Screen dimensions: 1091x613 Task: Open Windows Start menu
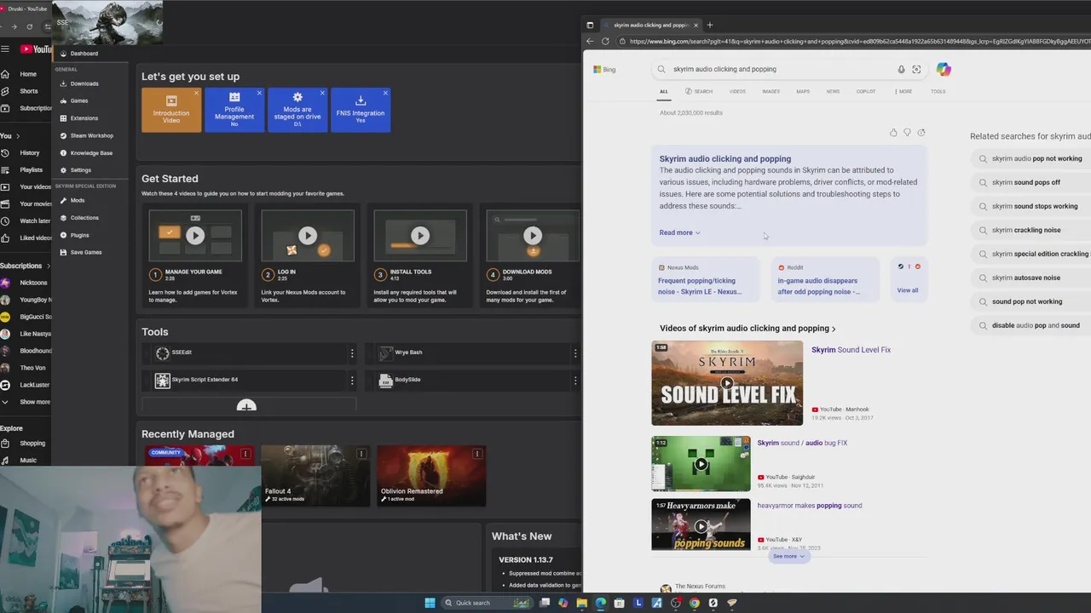430,603
